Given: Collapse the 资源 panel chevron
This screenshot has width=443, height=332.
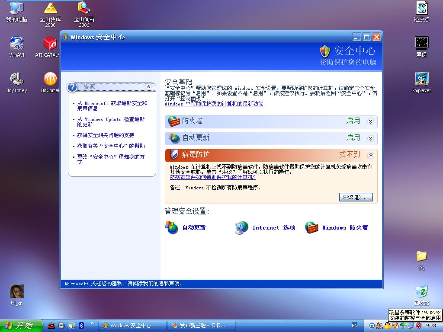Looking at the screenshot, I should click(149, 86).
